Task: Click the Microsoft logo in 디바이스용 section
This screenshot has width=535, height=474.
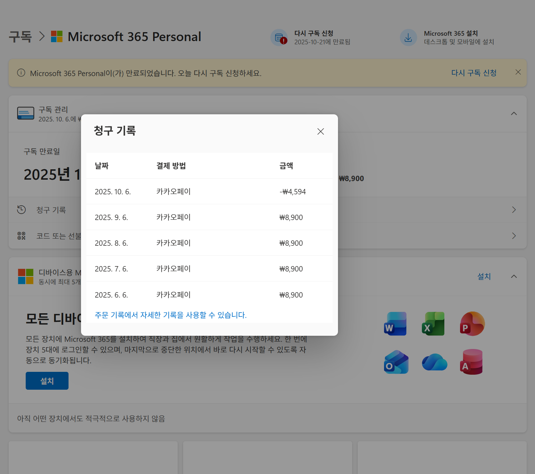Action: [x=26, y=276]
